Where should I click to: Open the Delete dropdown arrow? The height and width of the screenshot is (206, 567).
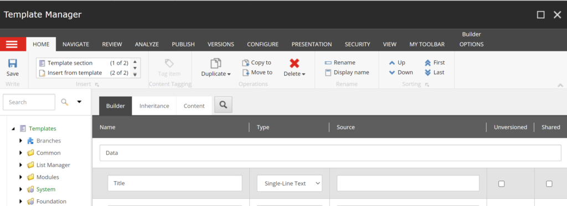[303, 75]
